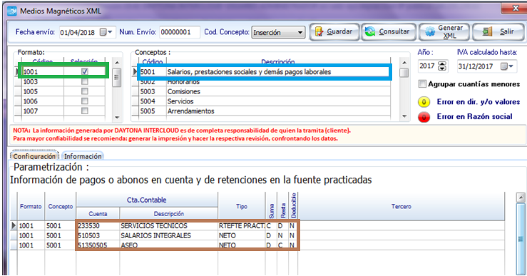Click the Num. Envío input field
The height and width of the screenshot is (276, 527).
(x=180, y=32)
